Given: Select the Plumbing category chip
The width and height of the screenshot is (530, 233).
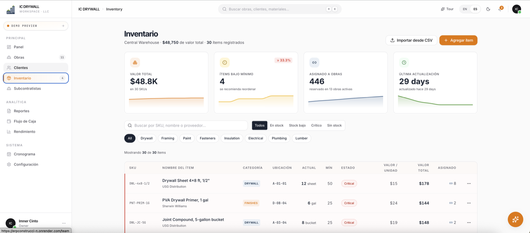Looking at the screenshot, I should 279,138.
